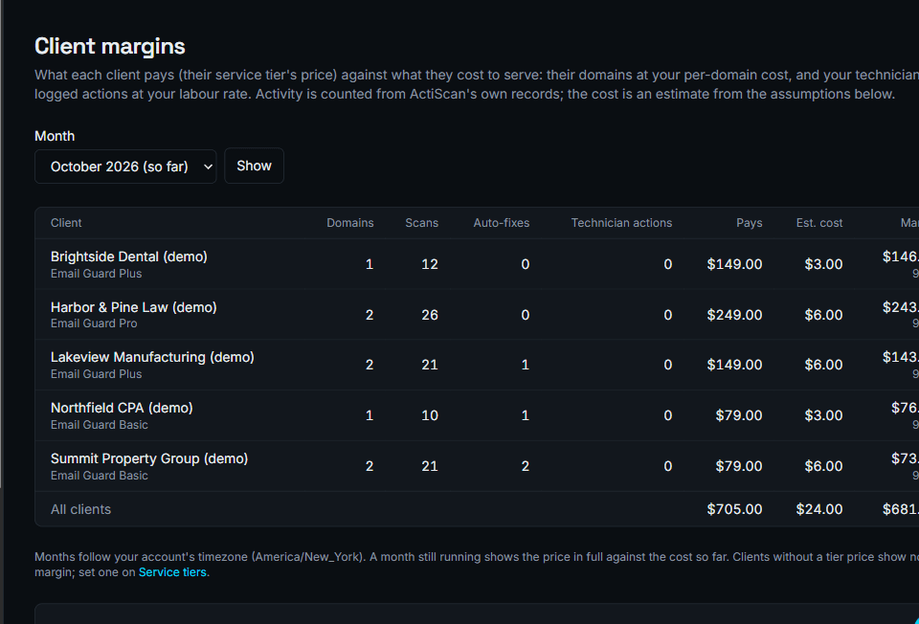Click the Est. cost column header
Image resolution: width=919 pixels, height=624 pixels.
[818, 223]
